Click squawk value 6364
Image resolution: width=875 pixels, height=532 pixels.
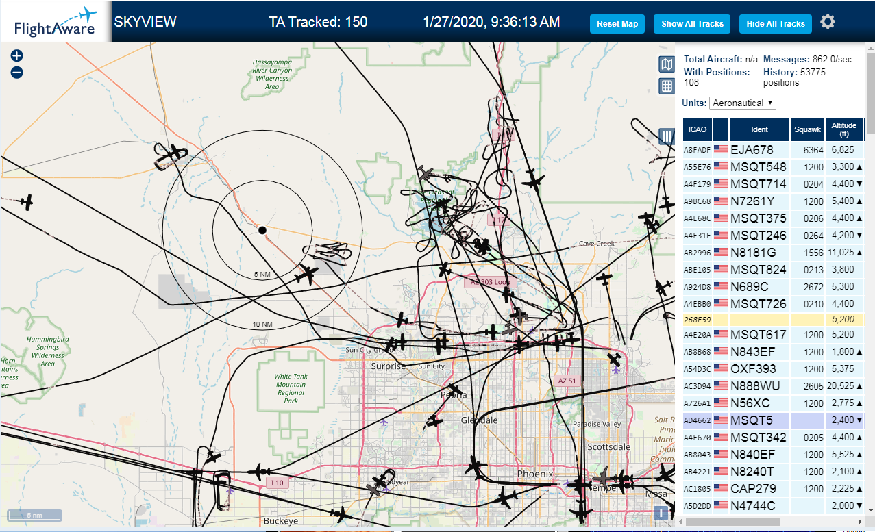click(813, 150)
